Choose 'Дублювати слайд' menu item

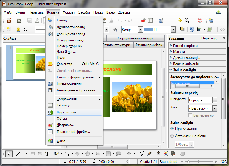pyautogui.click(x=74, y=27)
